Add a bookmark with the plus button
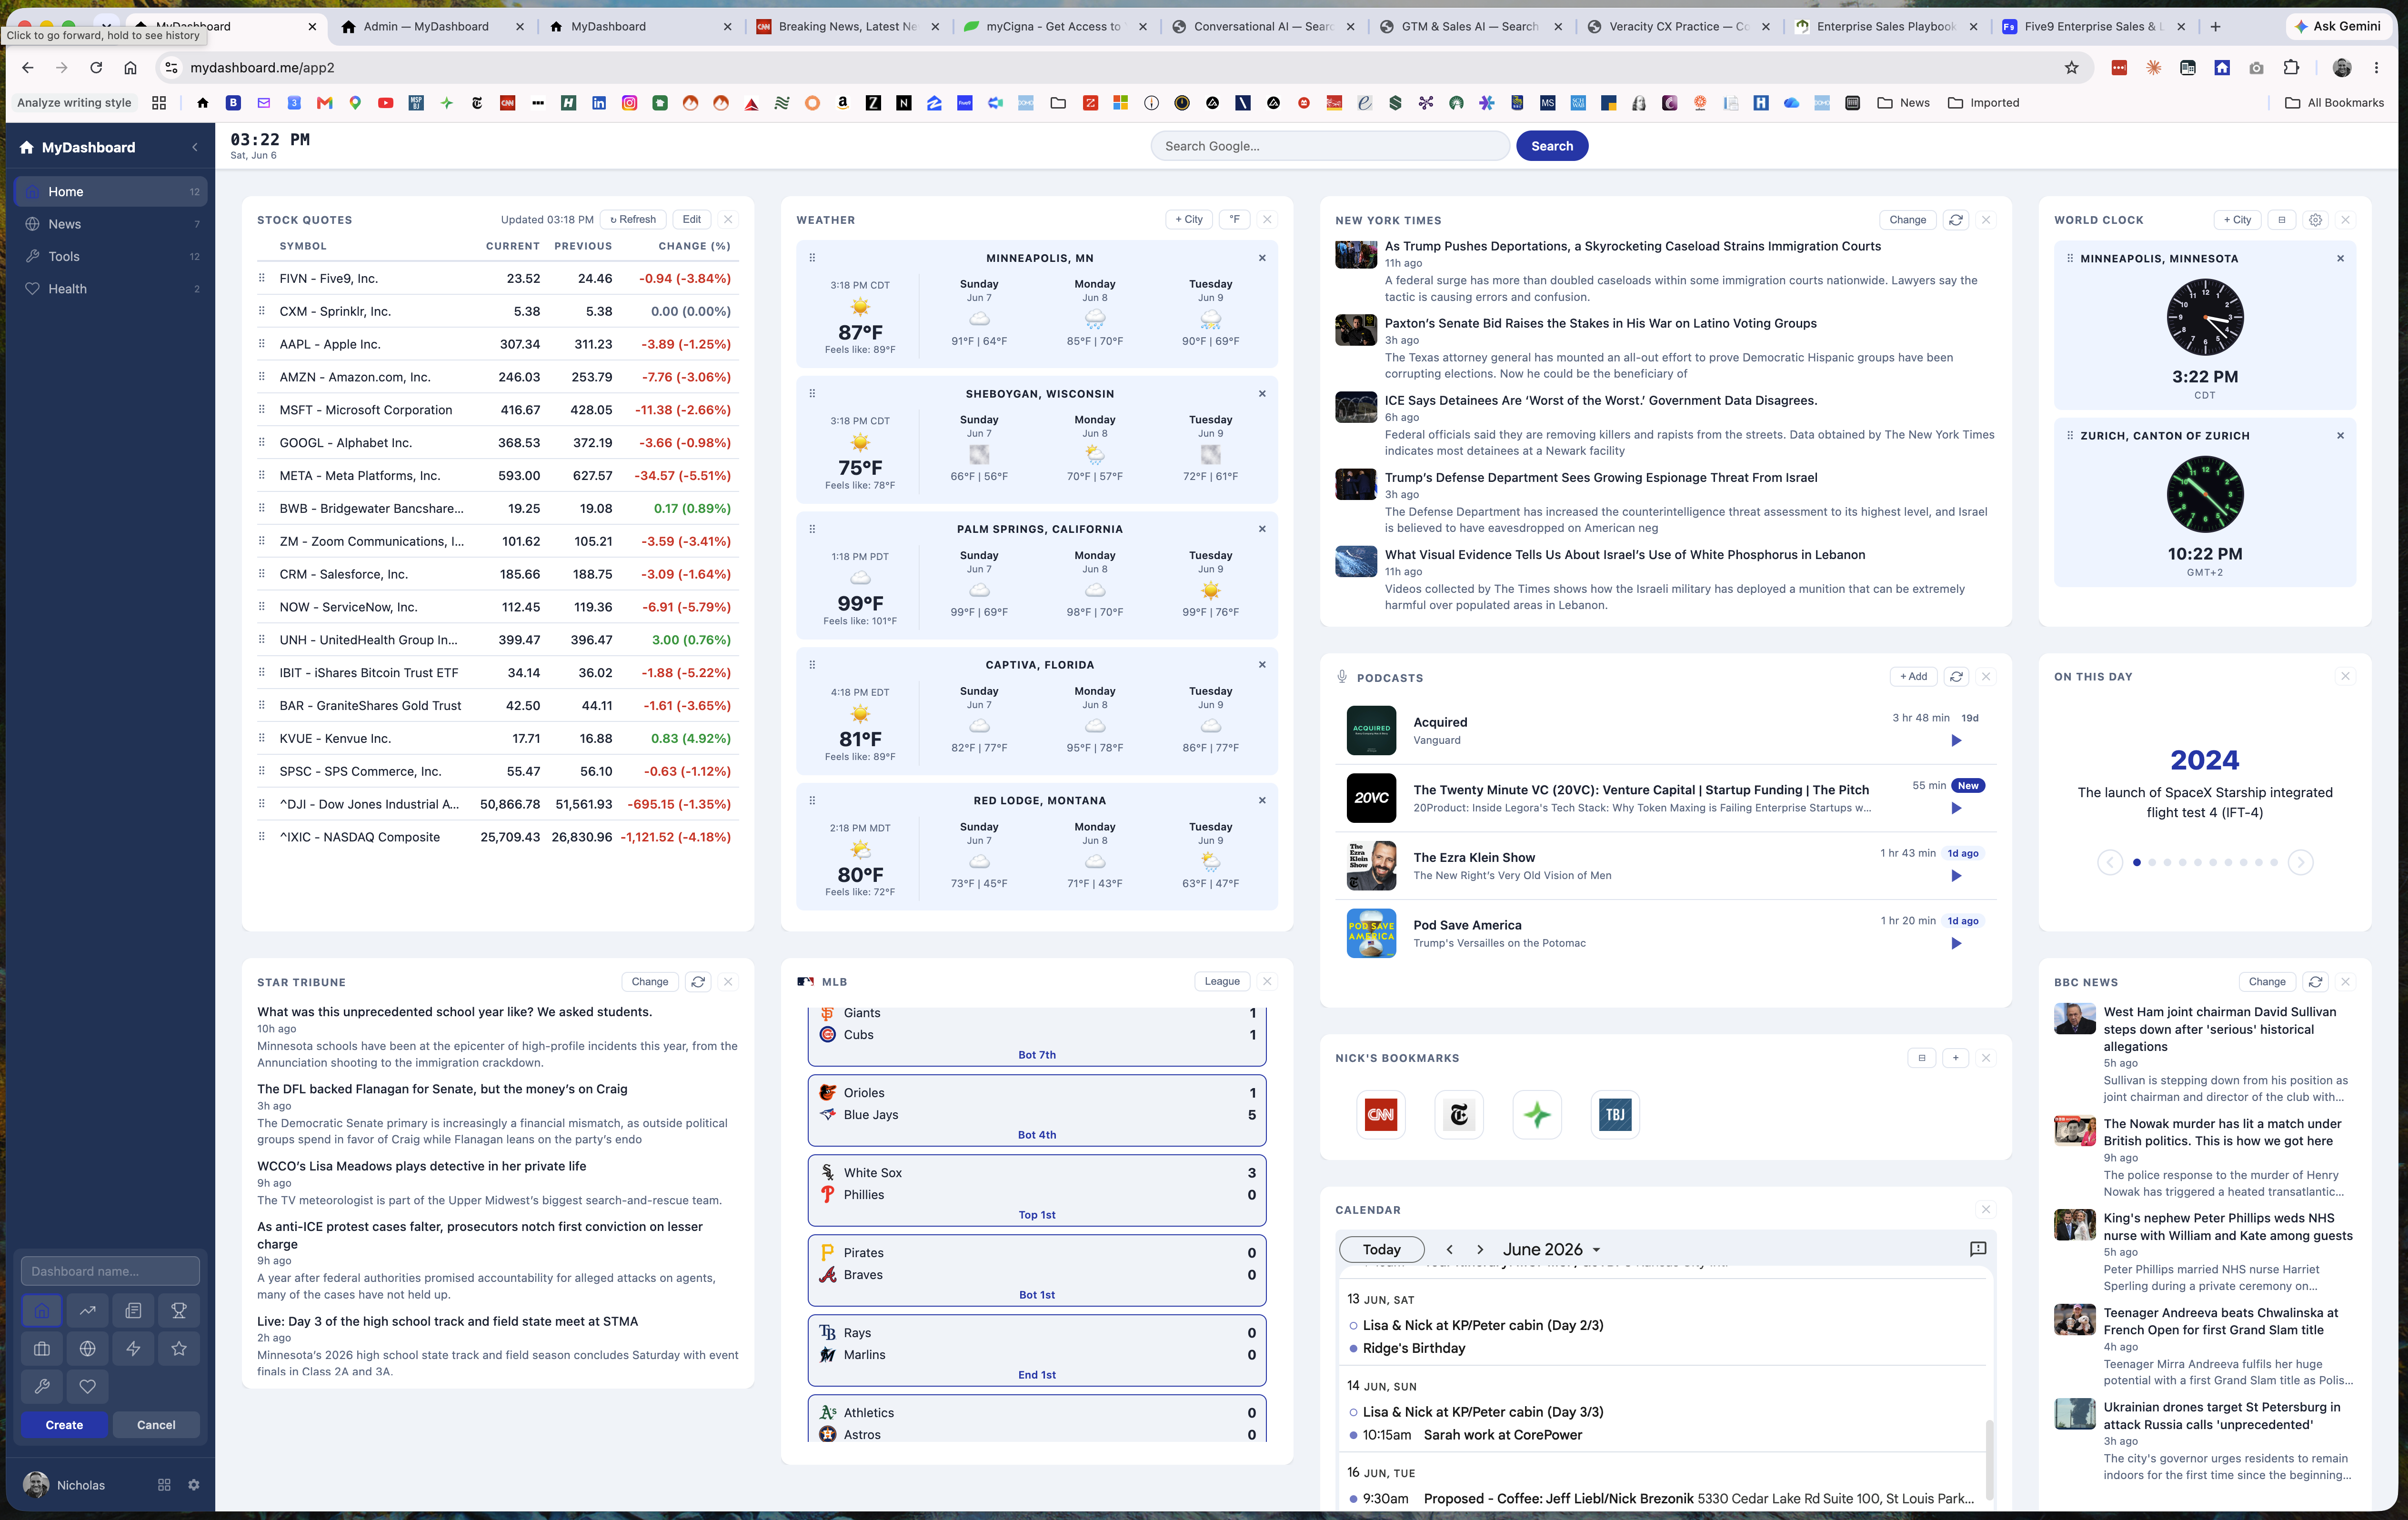This screenshot has height=1520, width=2408. (x=1955, y=1058)
